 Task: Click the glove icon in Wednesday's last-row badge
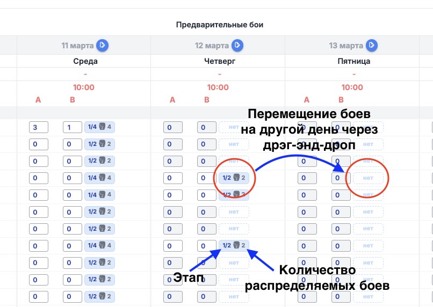pos(100,297)
